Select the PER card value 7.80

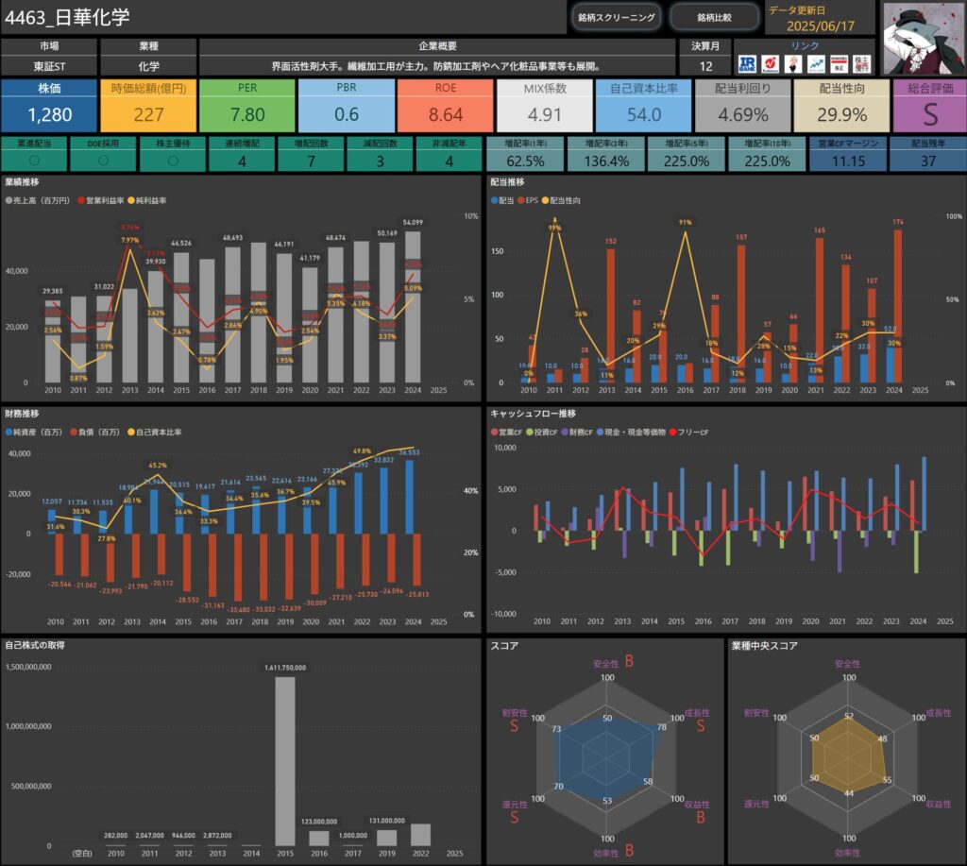coord(247,114)
